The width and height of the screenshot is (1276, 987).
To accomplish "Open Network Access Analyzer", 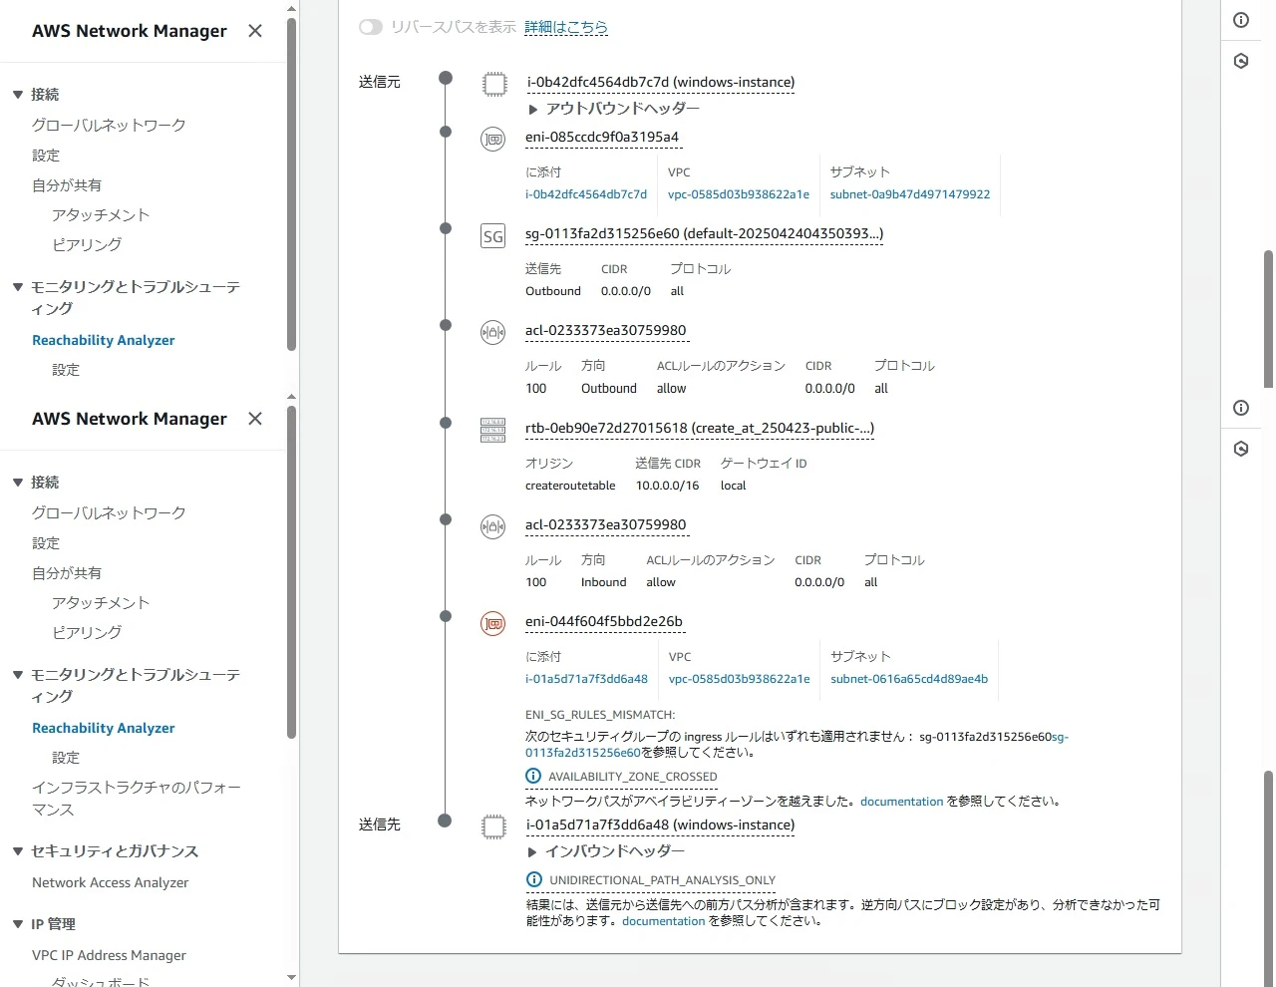I will click(111, 882).
